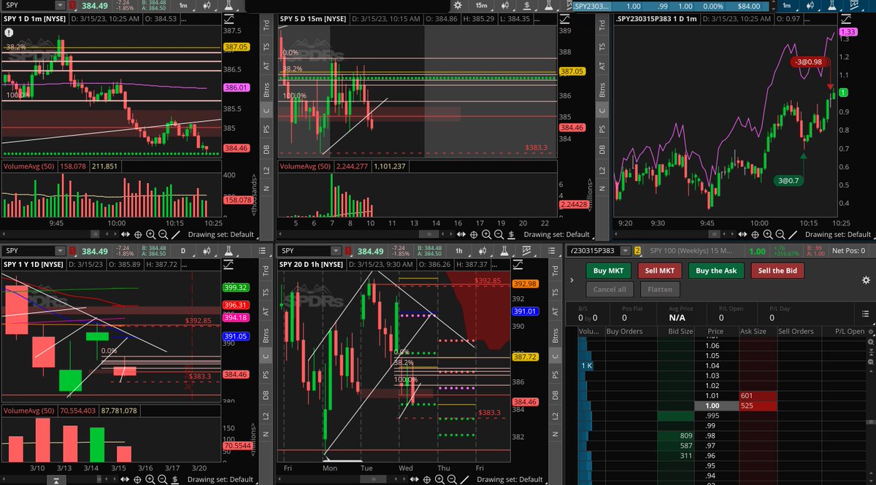
Task: Zoom out on the SPY 1m chart
Action: tap(163, 235)
